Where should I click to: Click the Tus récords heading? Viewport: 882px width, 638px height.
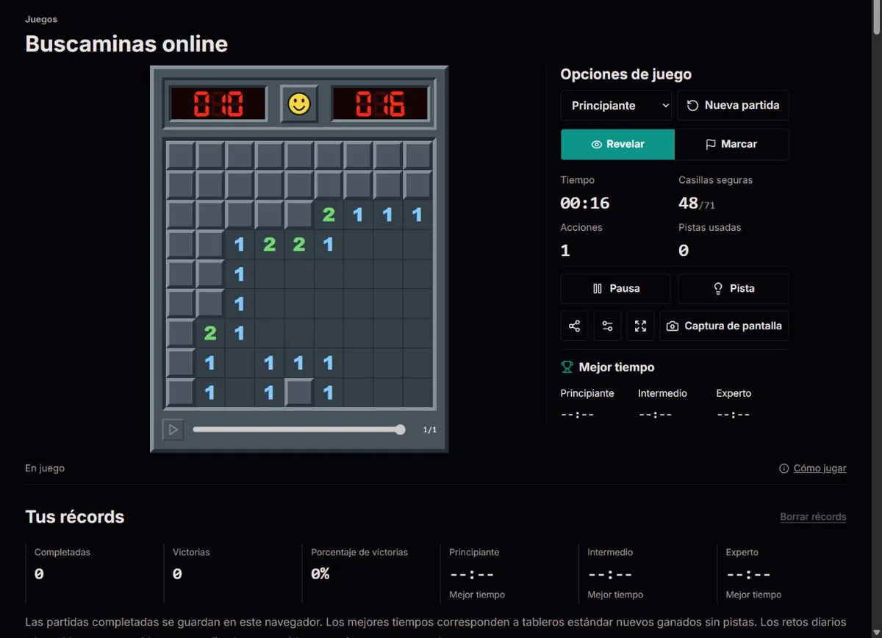75,517
